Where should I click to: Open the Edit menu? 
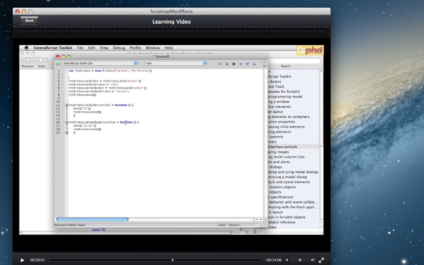pyautogui.click(x=91, y=48)
